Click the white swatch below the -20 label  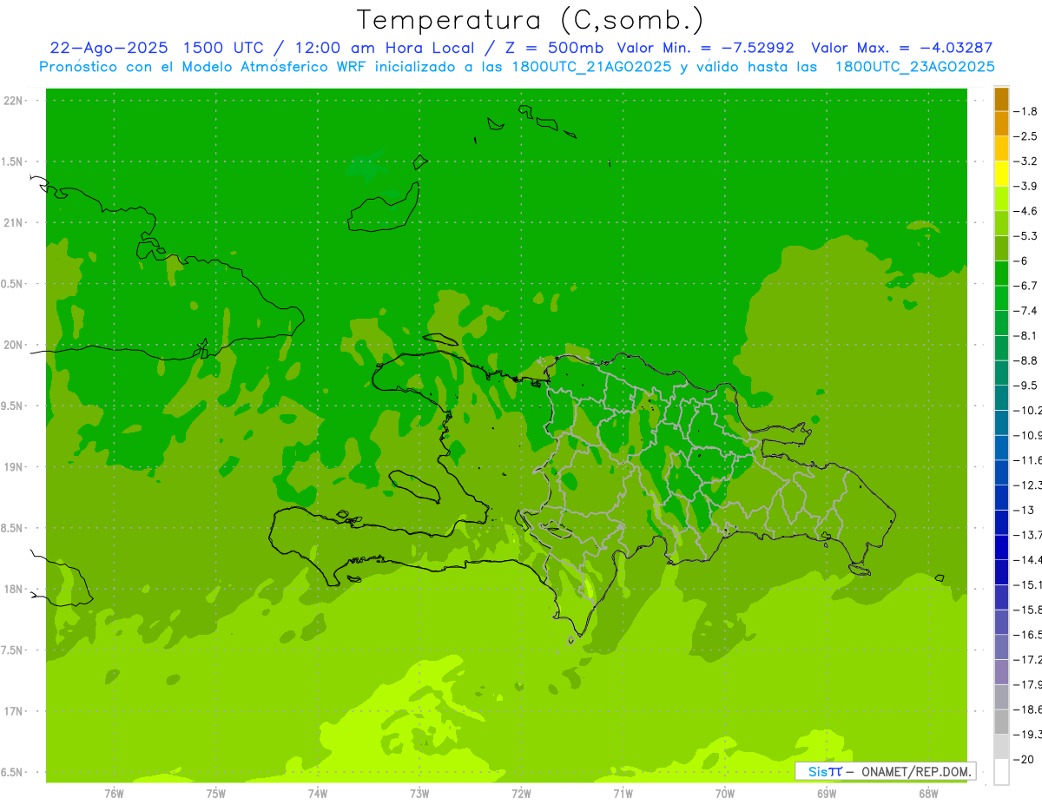pyautogui.click(x=1001, y=772)
